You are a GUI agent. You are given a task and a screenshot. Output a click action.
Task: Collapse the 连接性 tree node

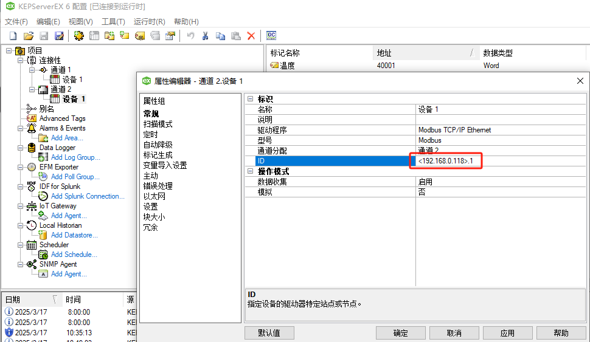[21, 60]
